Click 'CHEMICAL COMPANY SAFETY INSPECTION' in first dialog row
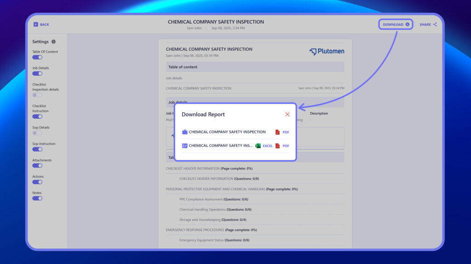 tap(227, 132)
